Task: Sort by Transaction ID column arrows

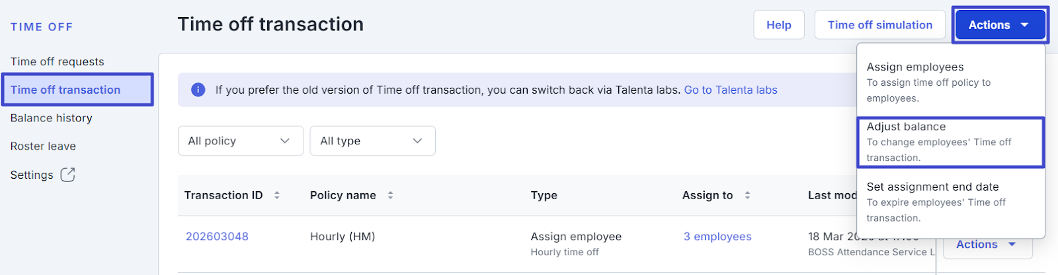Action: click(x=277, y=195)
